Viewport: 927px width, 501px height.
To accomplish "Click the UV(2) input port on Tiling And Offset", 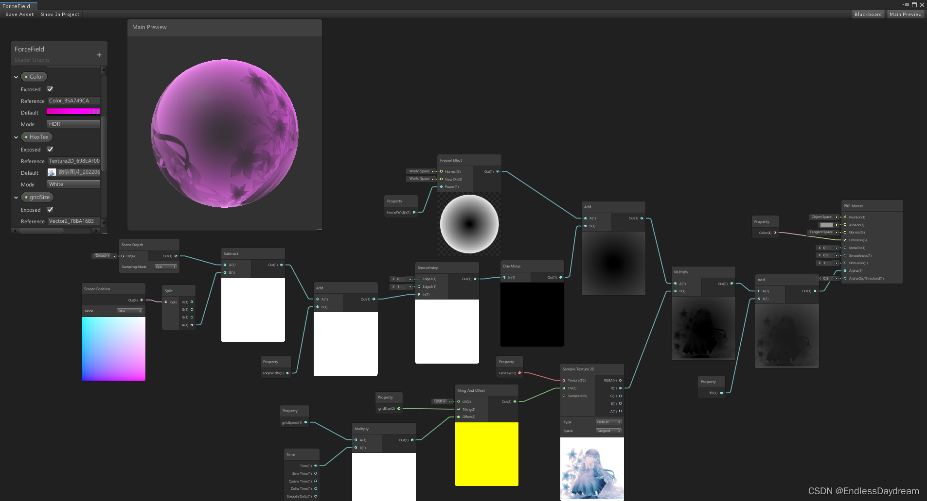I will pos(458,401).
